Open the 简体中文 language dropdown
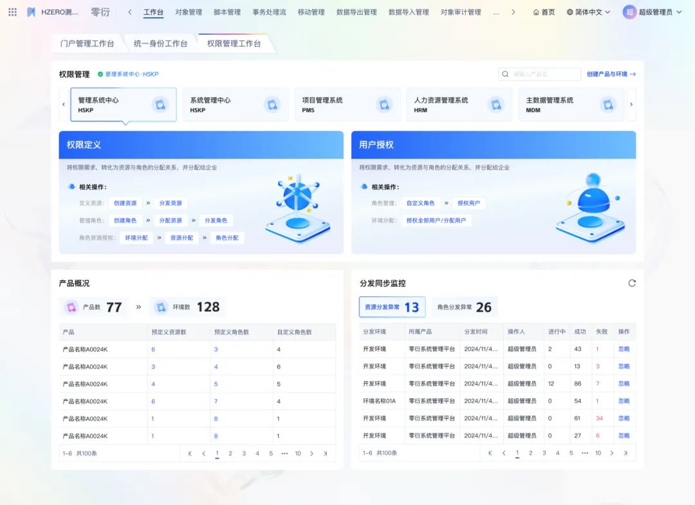Image resolution: width=695 pixels, height=505 pixels. (x=588, y=12)
